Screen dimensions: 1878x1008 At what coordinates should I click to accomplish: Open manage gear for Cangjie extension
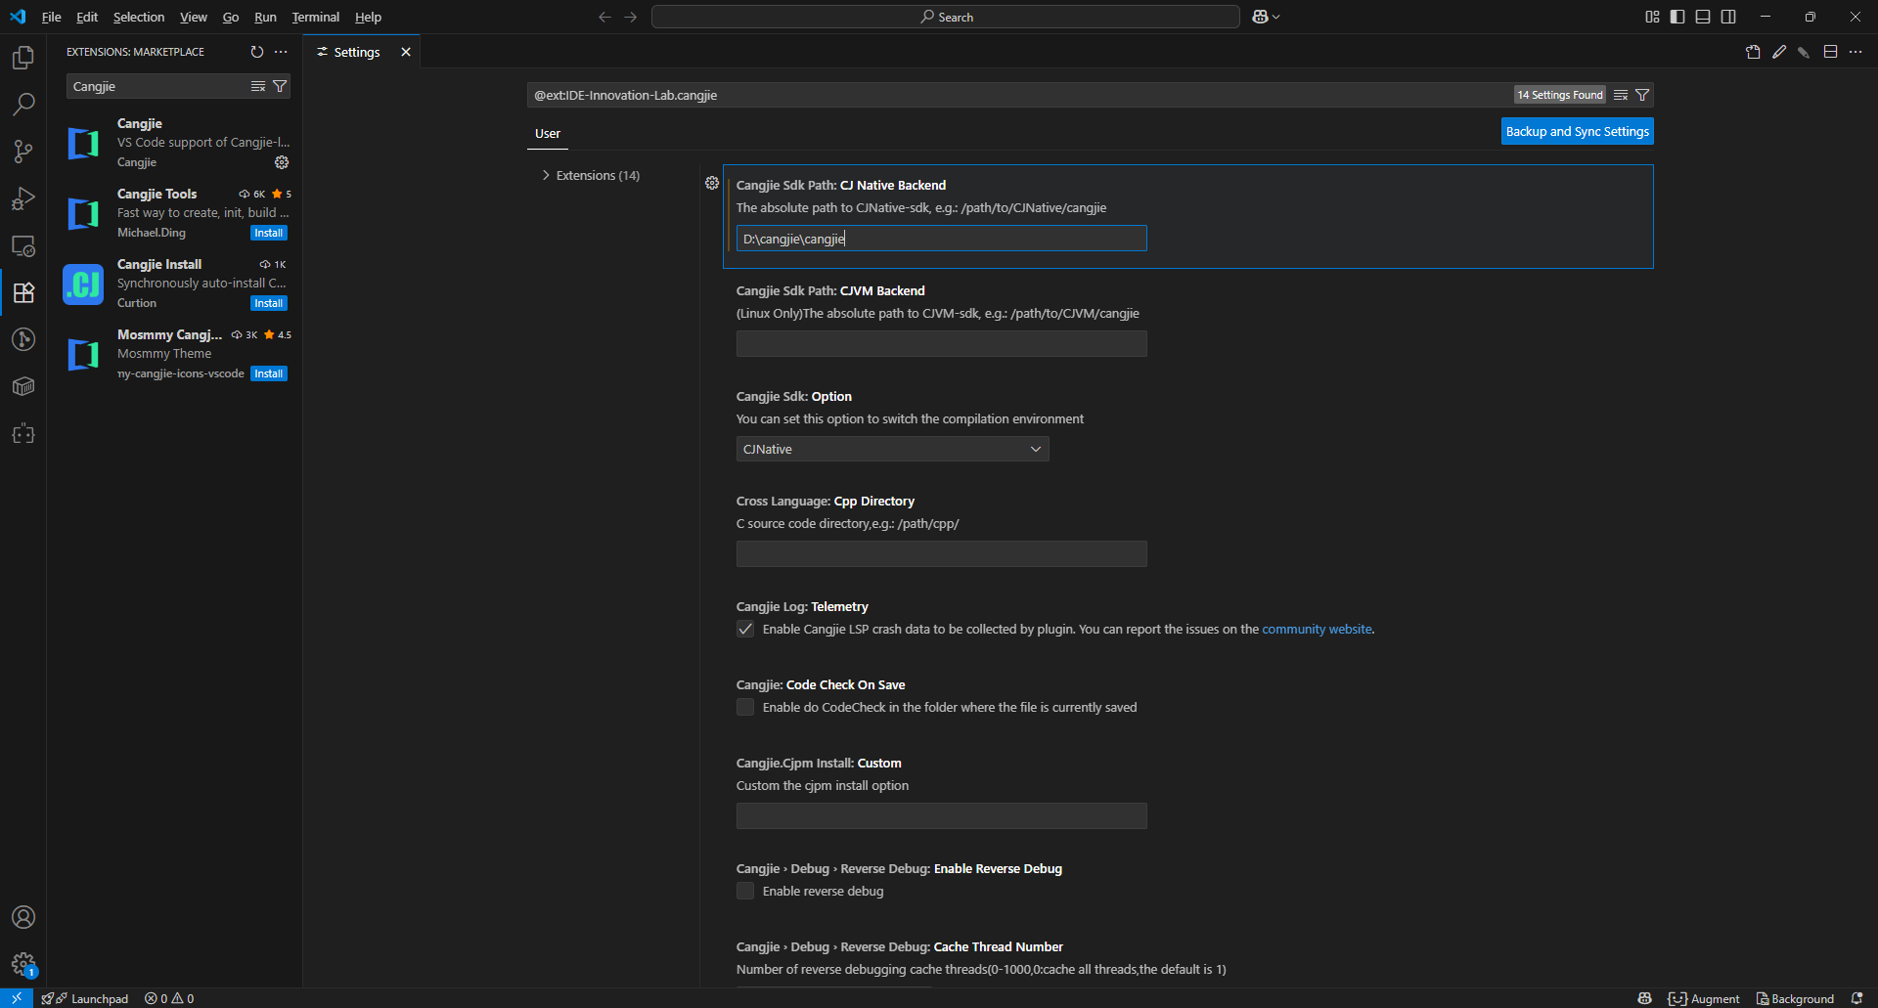282,162
